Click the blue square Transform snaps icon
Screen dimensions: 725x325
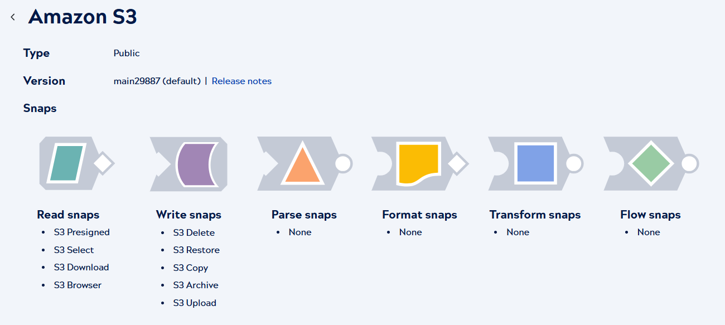(535, 163)
